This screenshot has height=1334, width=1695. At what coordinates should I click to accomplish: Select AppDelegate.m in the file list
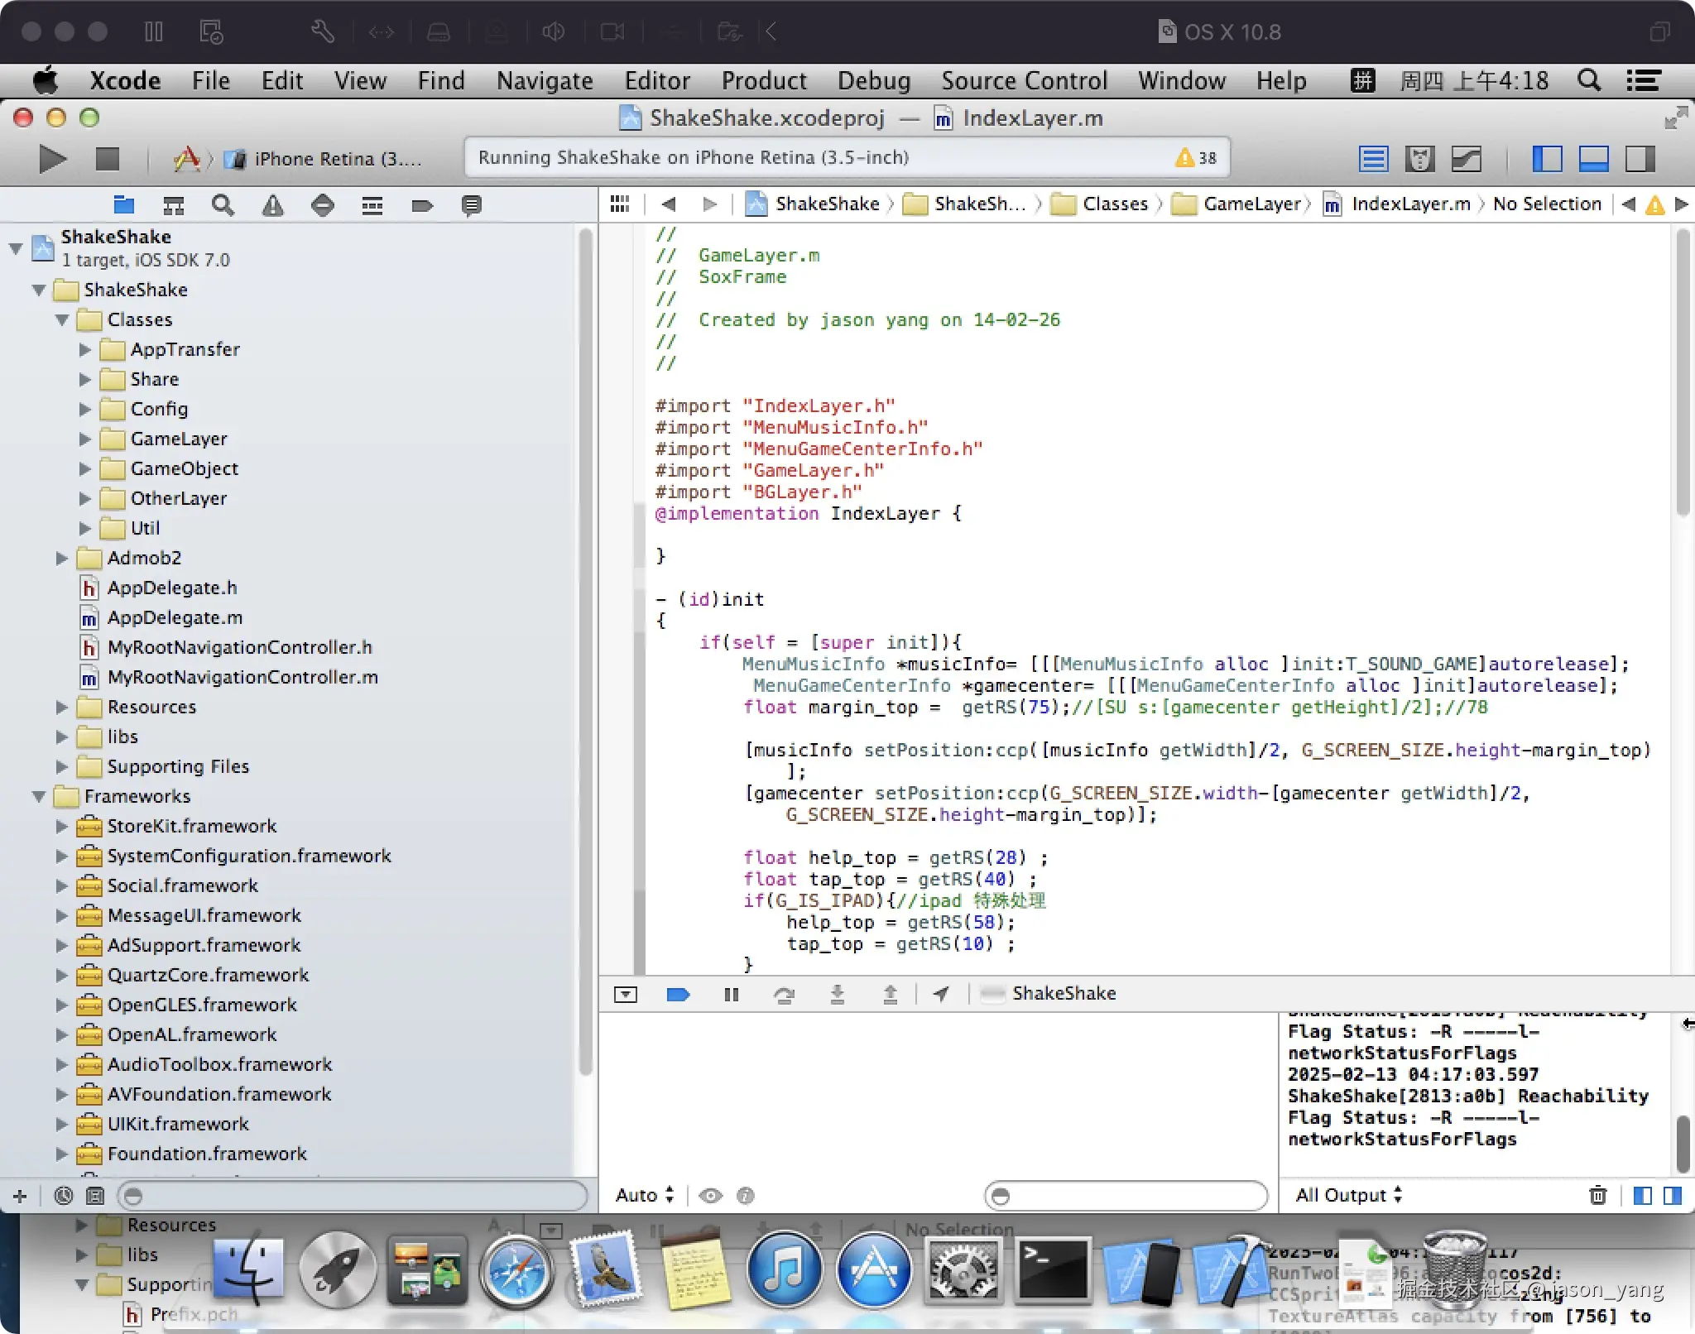175,617
